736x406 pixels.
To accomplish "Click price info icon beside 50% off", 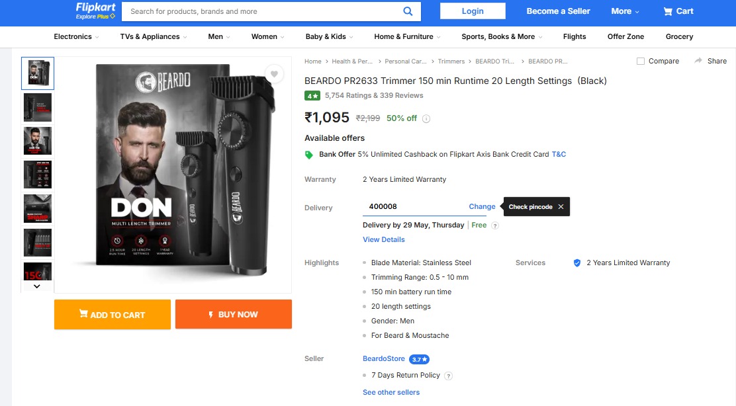I will click(426, 119).
